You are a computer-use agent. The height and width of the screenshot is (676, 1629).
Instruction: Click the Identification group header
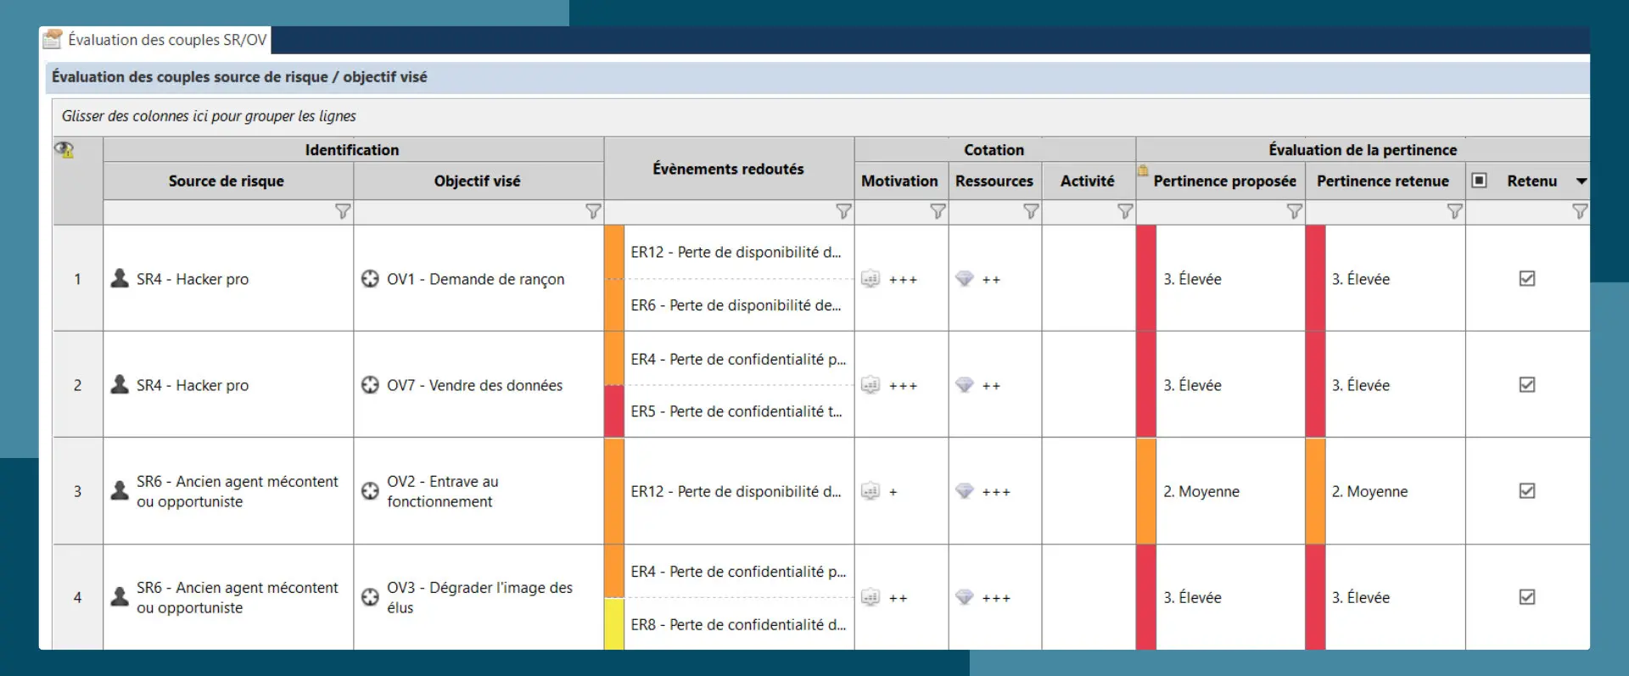(352, 150)
